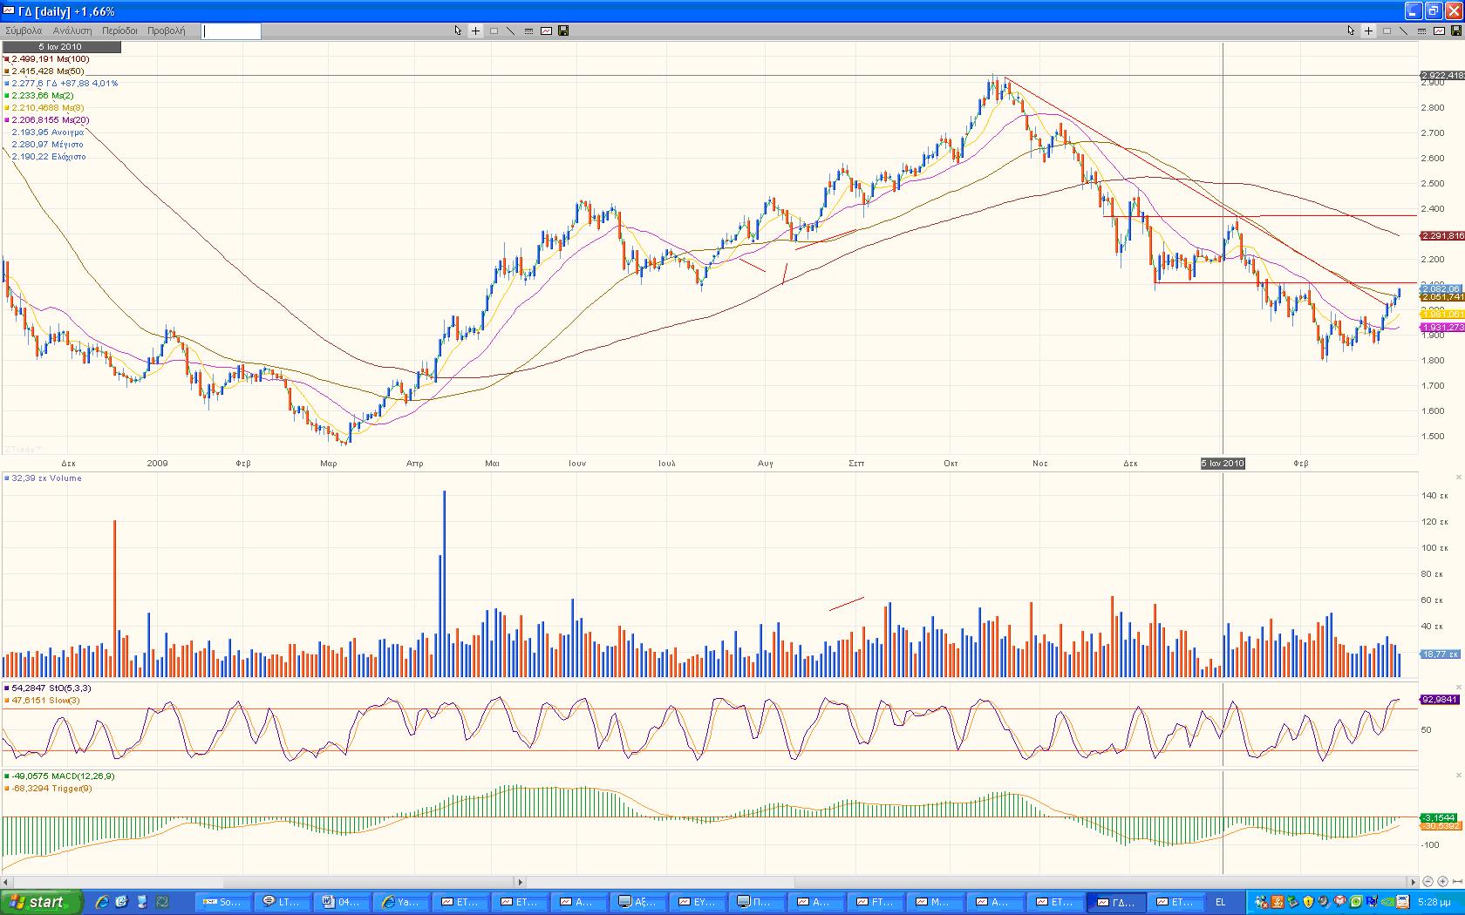The width and height of the screenshot is (1465, 915).
Task: Save chart using floppy icon beside the symbol input field
Action: coord(563,30)
